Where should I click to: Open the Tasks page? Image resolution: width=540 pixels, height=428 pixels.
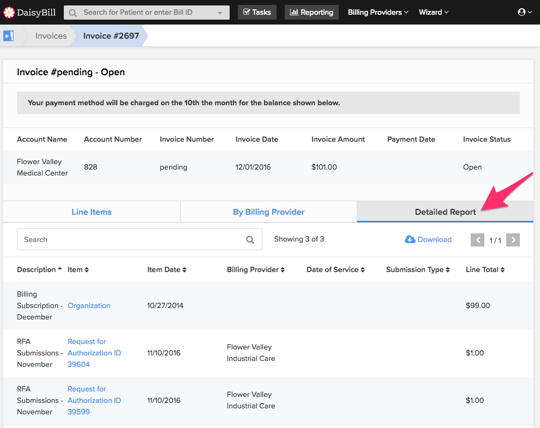pyautogui.click(x=257, y=13)
